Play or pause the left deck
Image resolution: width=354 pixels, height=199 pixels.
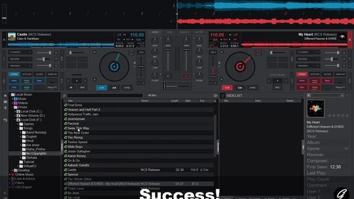pyautogui.click(x=114, y=87)
